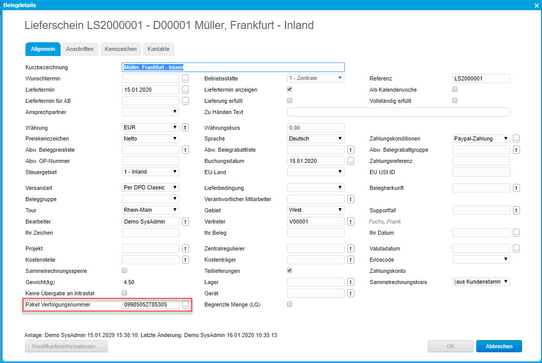Click the lookup button for Supportfall
The image size is (542, 363).
(516, 210)
